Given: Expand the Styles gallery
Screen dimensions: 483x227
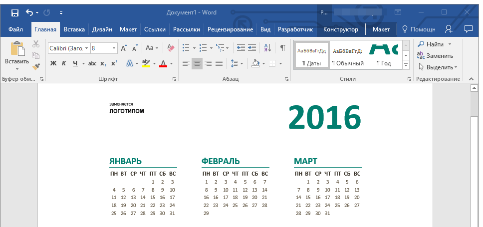Looking at the screenshot, I should tap(406, 65).
